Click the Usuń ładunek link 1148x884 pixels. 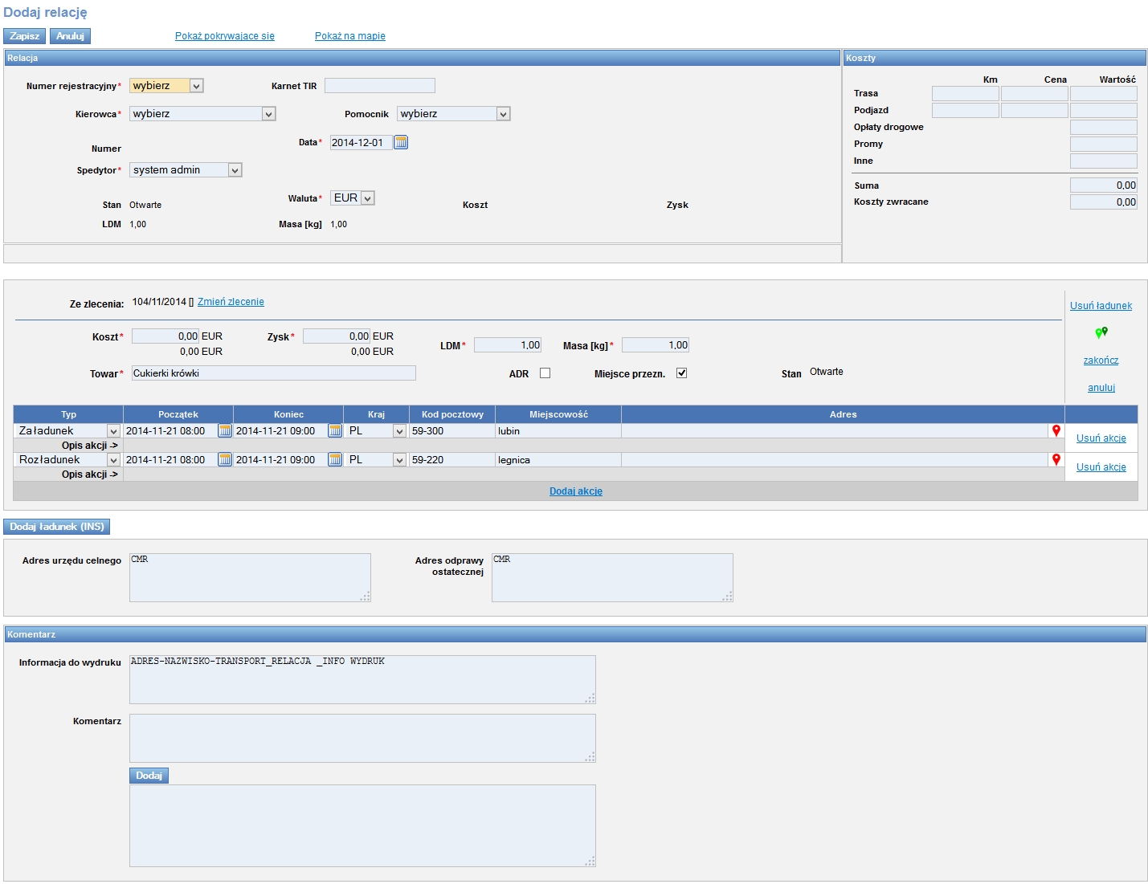(x=1101, y=306)
